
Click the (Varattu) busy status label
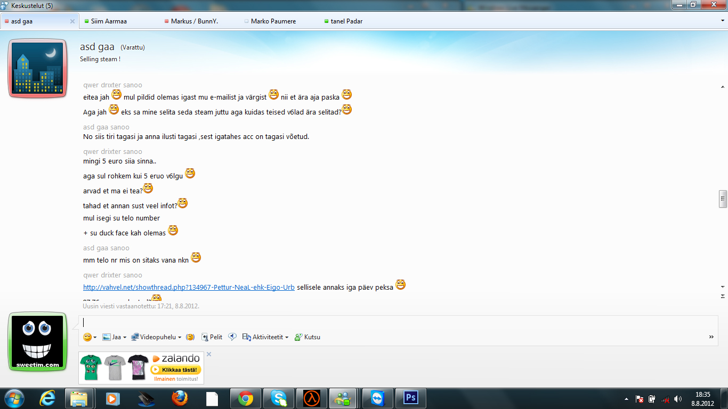pyautogui.click(x=133, y=47)
